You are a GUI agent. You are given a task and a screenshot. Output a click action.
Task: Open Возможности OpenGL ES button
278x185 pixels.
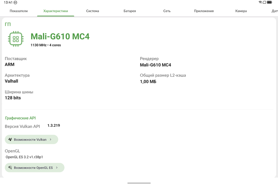[35, 168]
